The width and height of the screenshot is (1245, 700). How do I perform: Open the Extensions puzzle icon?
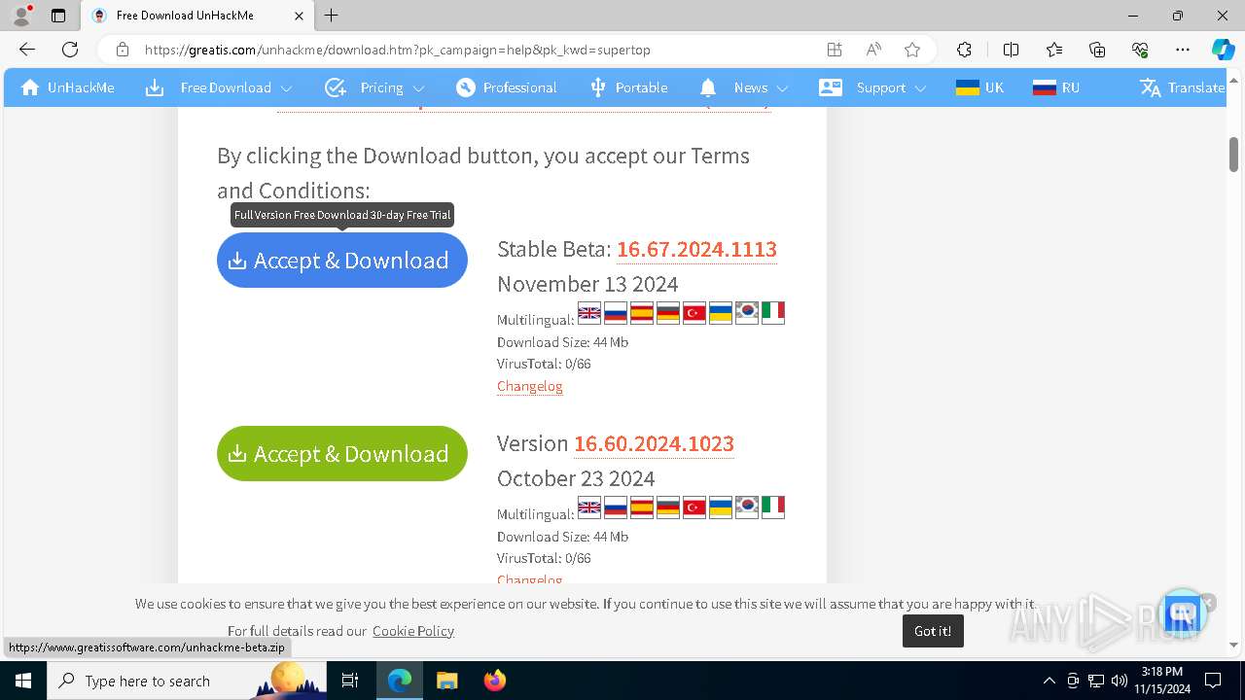pyautogui.click(x=964, y=50)
